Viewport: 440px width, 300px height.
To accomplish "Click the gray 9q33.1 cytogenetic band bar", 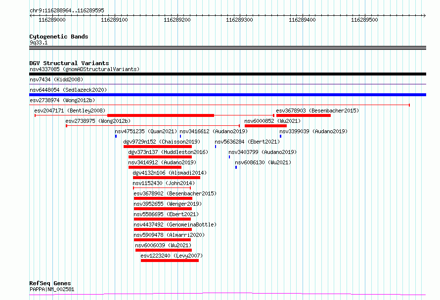I will click(227, 48).
